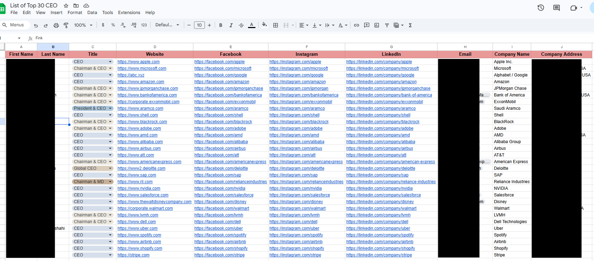The image size is (594, 261).
Task: Format as percent
Action: [x=113, y=25]
